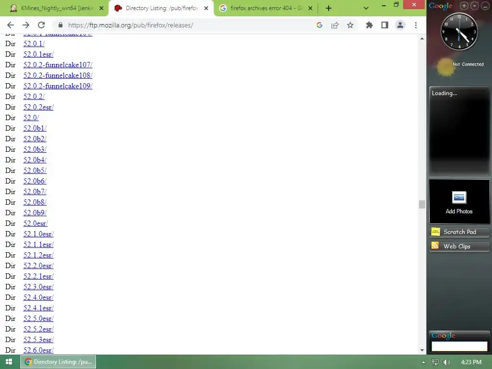
Task: Open the 52.2.1esr/ directory
Action: [38, 276]
